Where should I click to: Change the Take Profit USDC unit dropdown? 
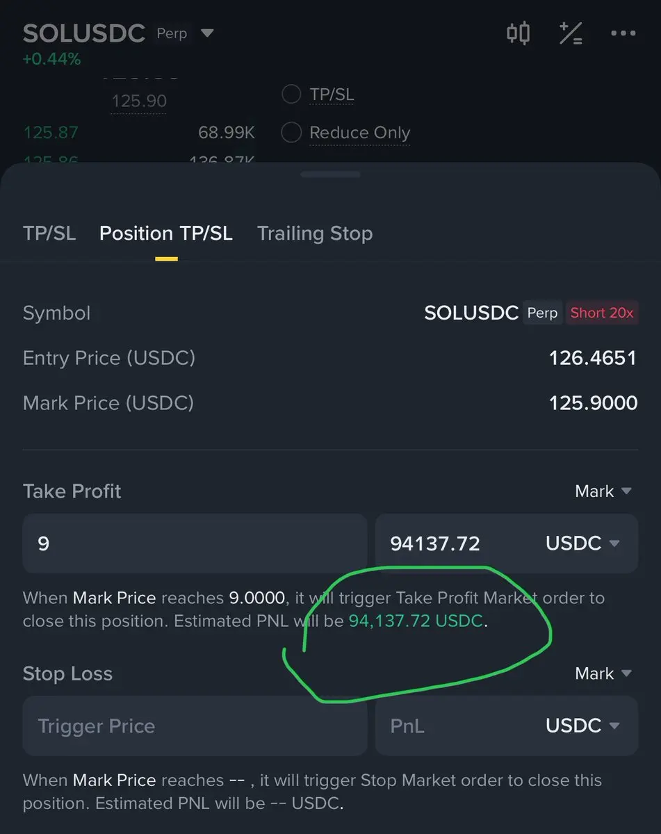(x=582, y=543)
